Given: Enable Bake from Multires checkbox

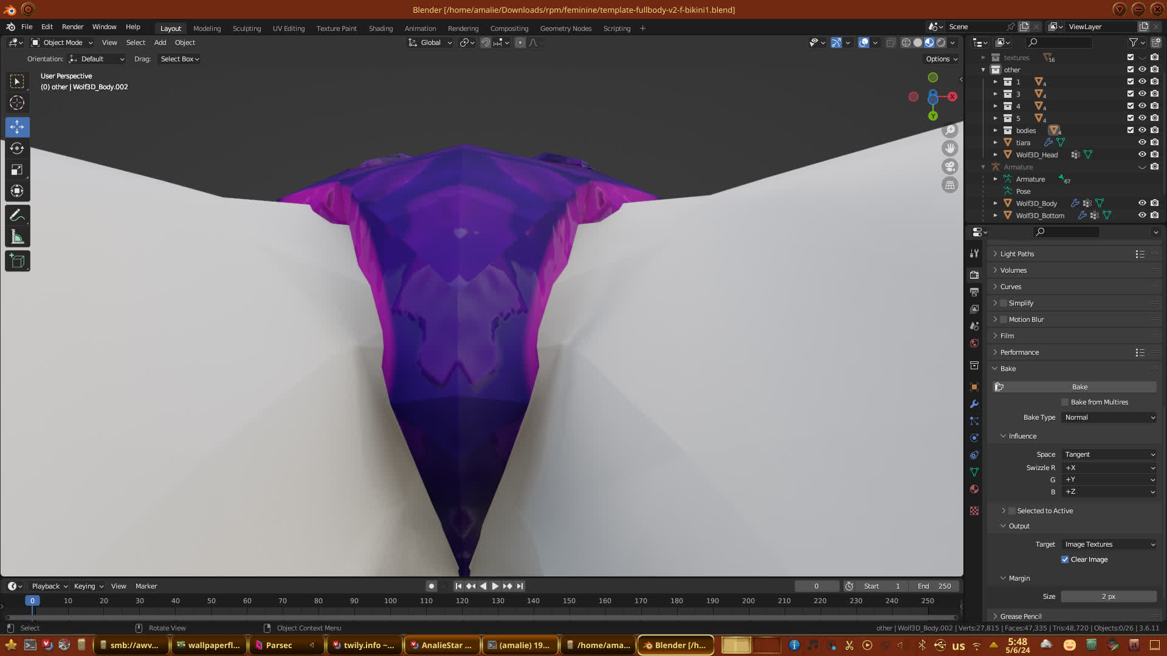Looking at the screenshot, I should coord(1065,402).
